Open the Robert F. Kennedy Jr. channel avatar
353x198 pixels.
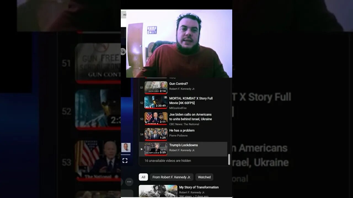(126, 148)
